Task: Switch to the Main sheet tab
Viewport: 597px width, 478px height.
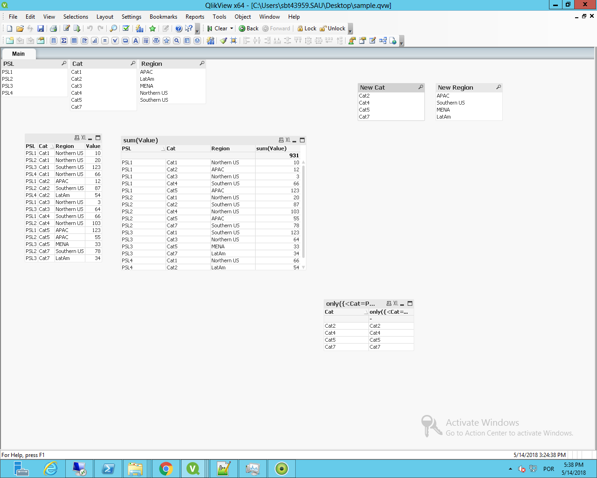Action: [18, 54]
